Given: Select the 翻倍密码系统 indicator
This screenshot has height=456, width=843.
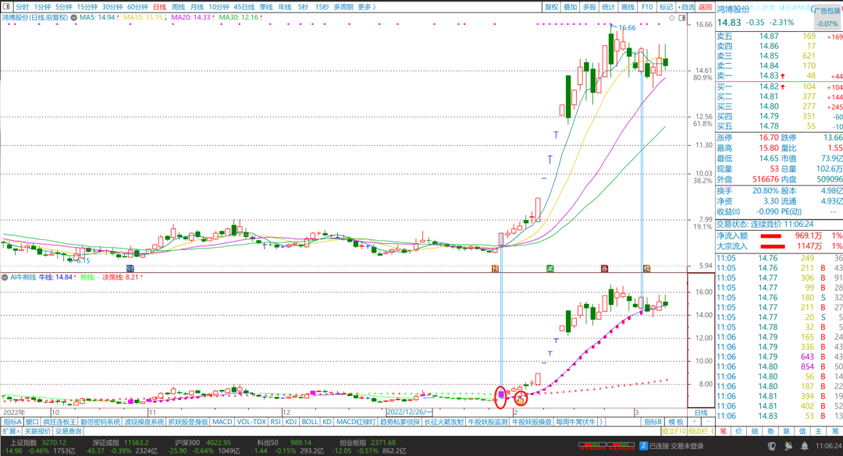Looking at the screenshot, I should click(100, 422).
